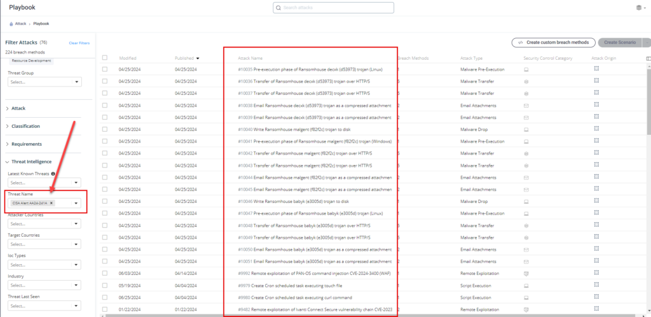The height and width of the screenshot is (317, 651).
Task: Click the info icon beside Latest Known Threats
Action: 53,173
